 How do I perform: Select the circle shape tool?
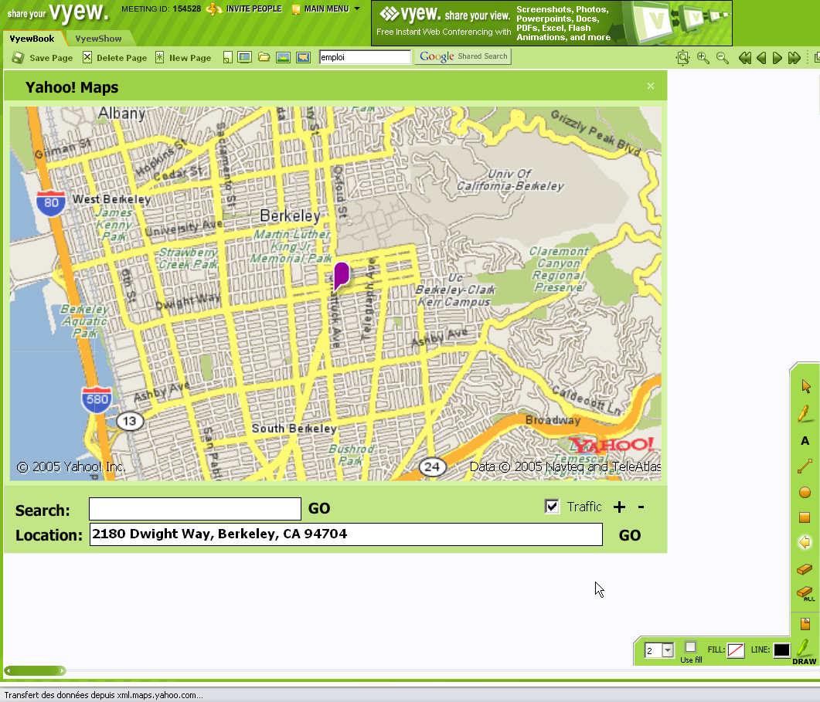pyautogui.click(x=805, y=492)
